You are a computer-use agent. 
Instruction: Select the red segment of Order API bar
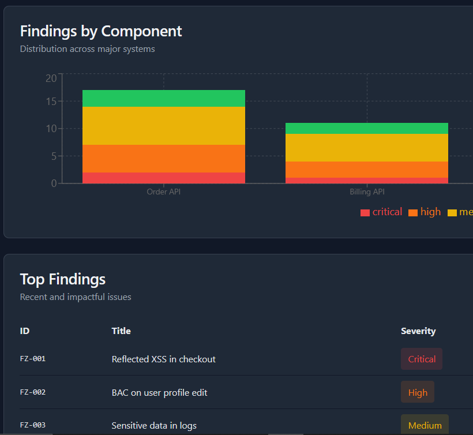tap(164, 178)
